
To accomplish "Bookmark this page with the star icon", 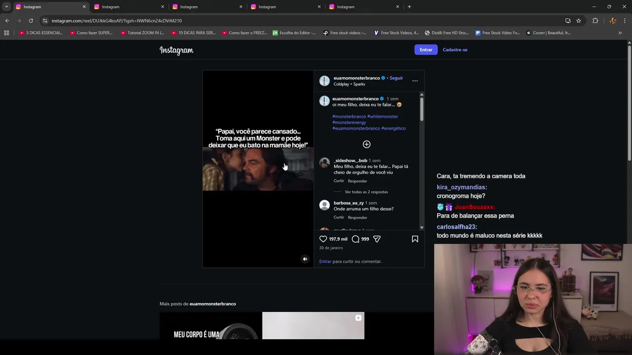I will (579, 21).
